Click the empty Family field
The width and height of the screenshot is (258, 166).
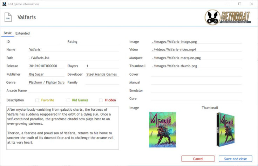pyautogui.click(x=102, y=82)
